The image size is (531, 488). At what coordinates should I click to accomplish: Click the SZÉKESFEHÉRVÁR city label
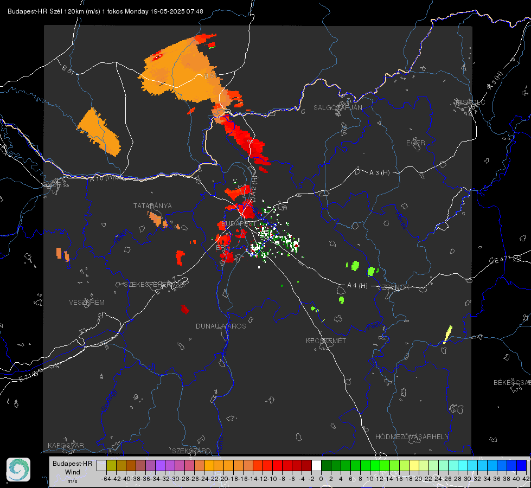[155, 285]
